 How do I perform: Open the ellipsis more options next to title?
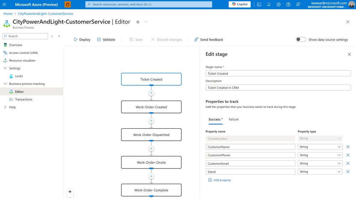(146, 22)
